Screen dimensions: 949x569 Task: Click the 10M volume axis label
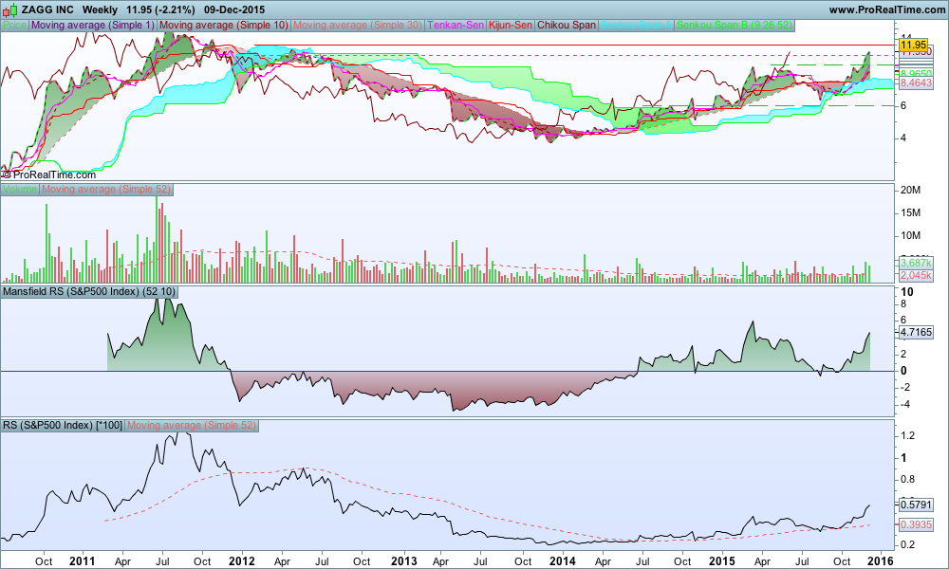[910, 235]
